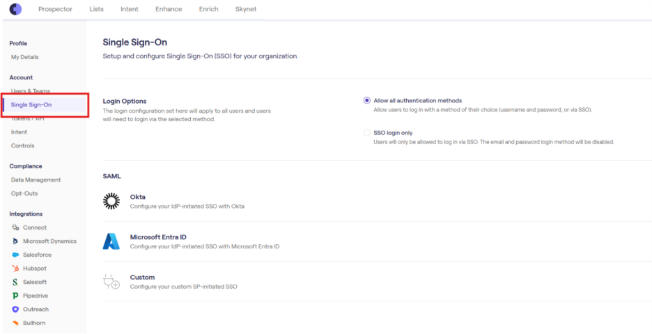Click the Custom SSO plug icon
The width and height of the screenshot is (652, 334).
click(x=111, y=282)
